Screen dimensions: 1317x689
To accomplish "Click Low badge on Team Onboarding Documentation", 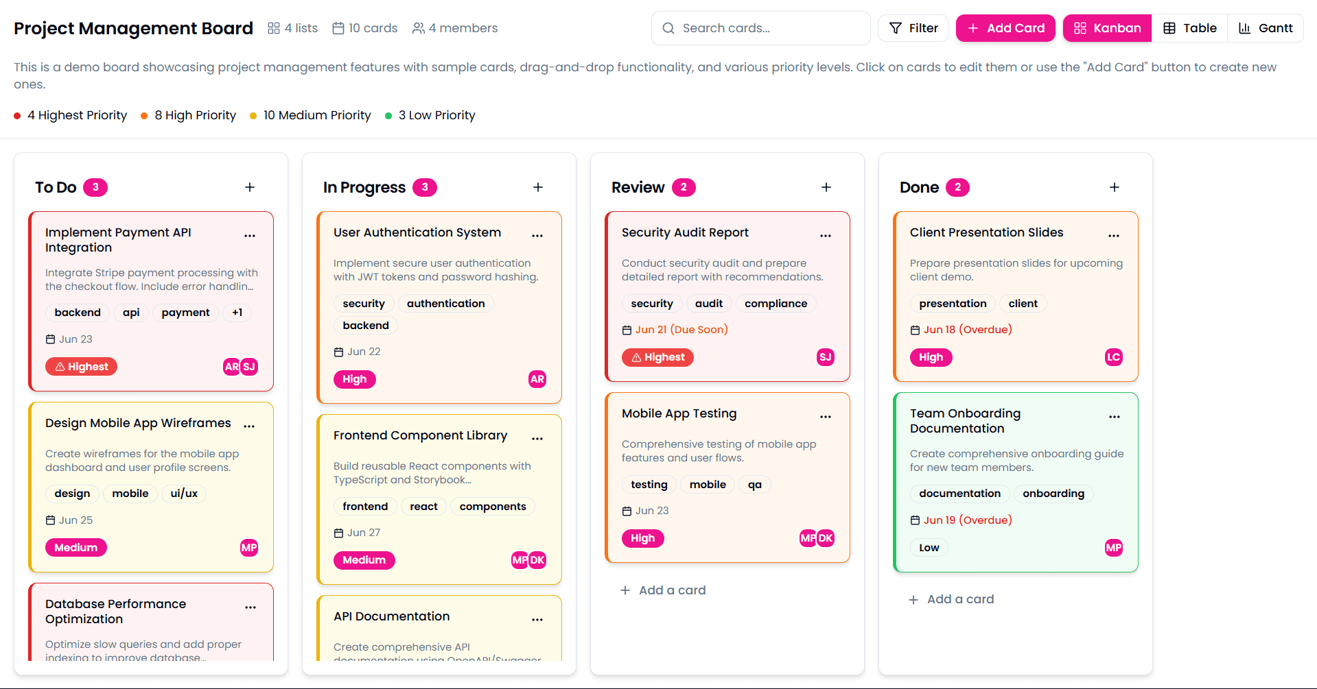I will click(929, 548).
